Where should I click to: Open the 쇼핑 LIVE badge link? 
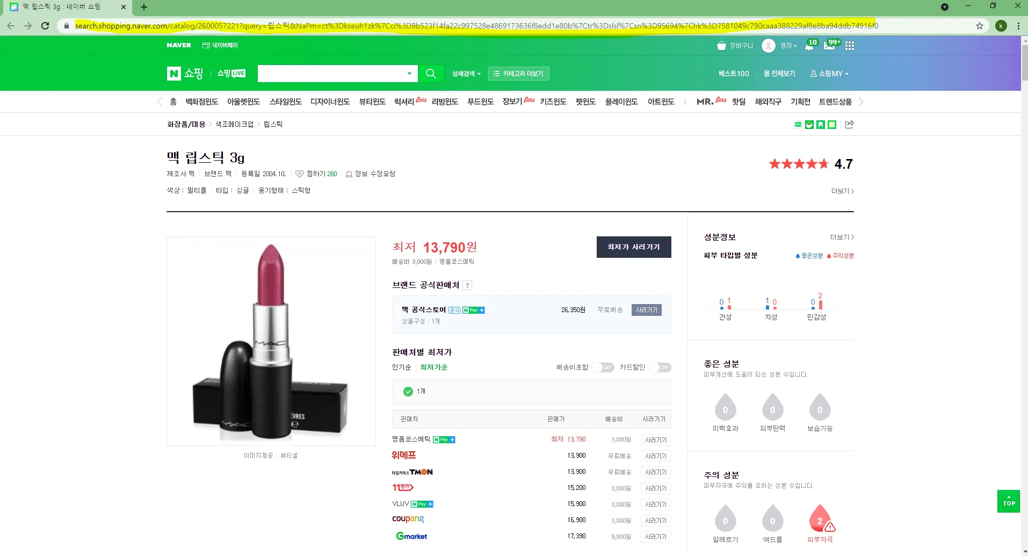coord(231,74)
